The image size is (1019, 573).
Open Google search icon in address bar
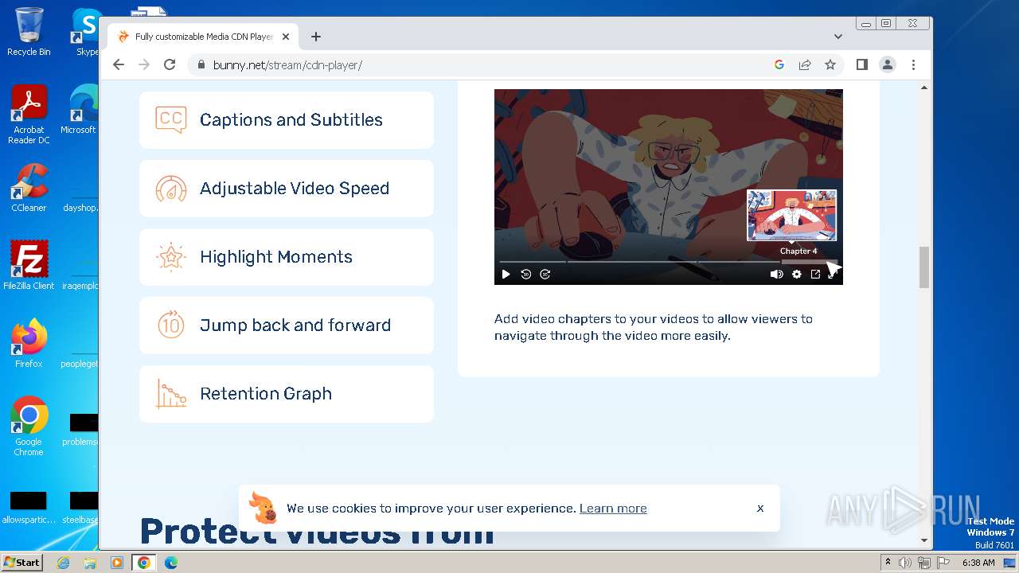[x=779, y=64]
